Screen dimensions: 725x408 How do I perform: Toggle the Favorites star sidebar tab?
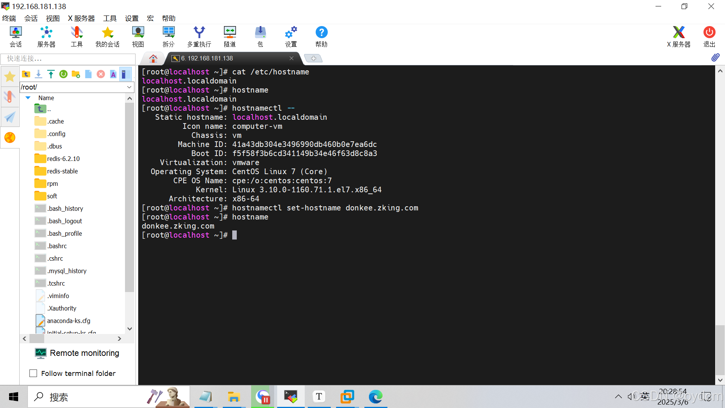pos(10,77)
